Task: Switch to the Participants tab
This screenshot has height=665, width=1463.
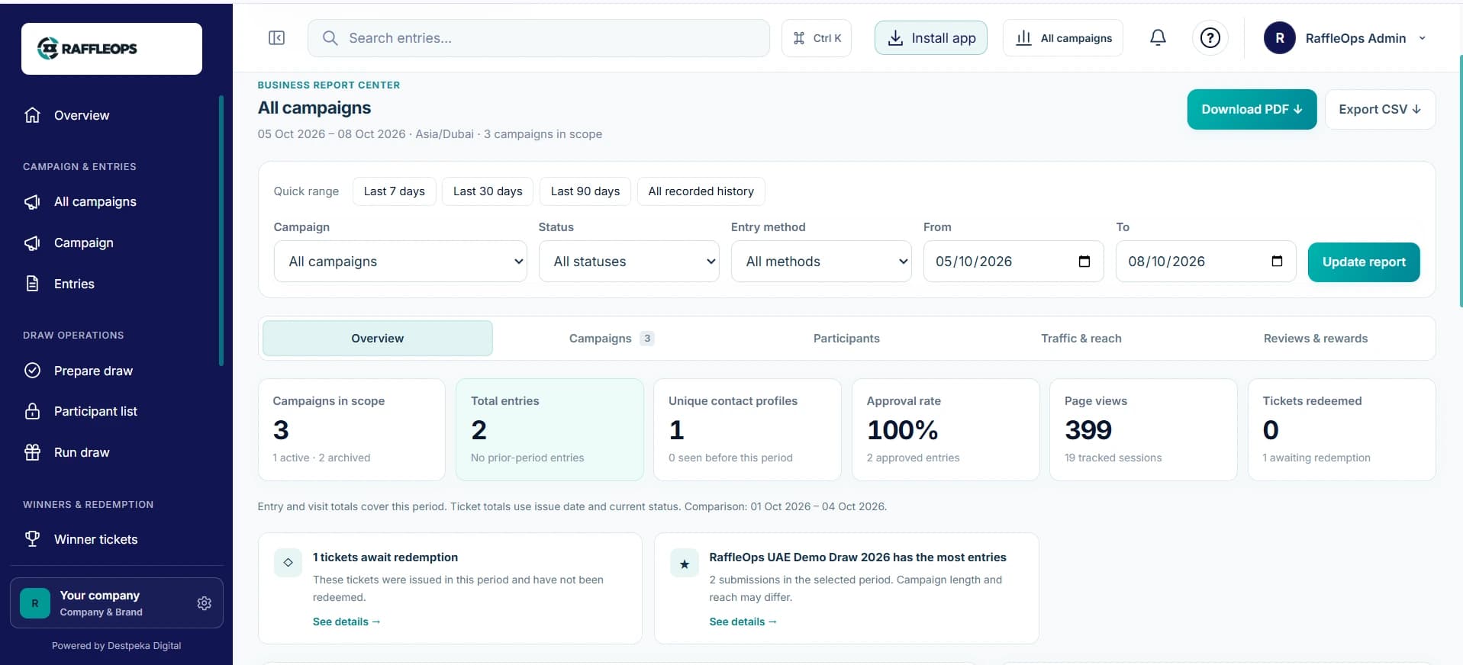Action: click(x=846, y=339)
